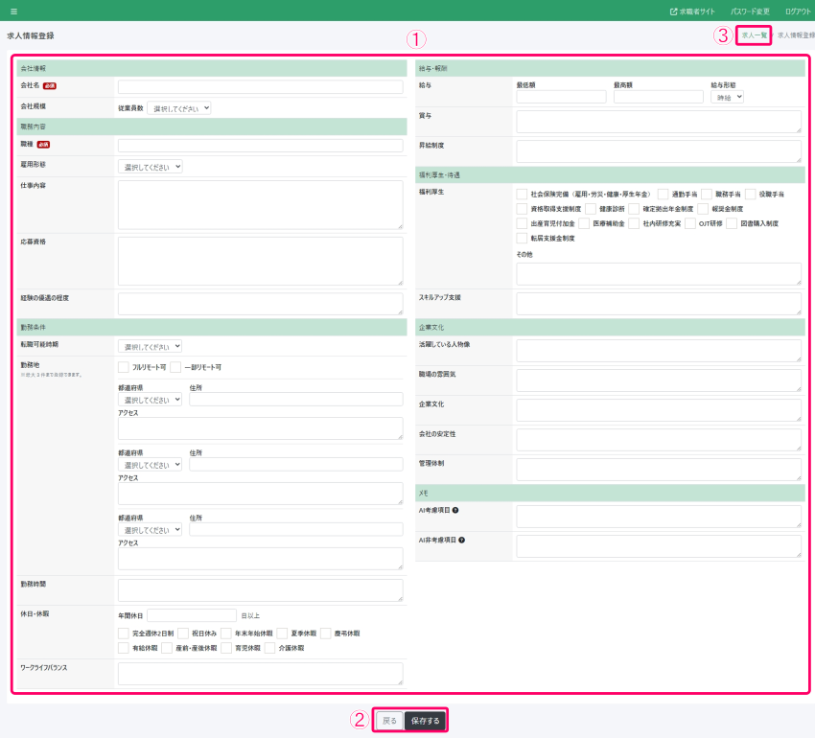The width and height of the screenshot is (815, 738).
Task: Click help icon beside AI非考慮項目
Action: 462,540
